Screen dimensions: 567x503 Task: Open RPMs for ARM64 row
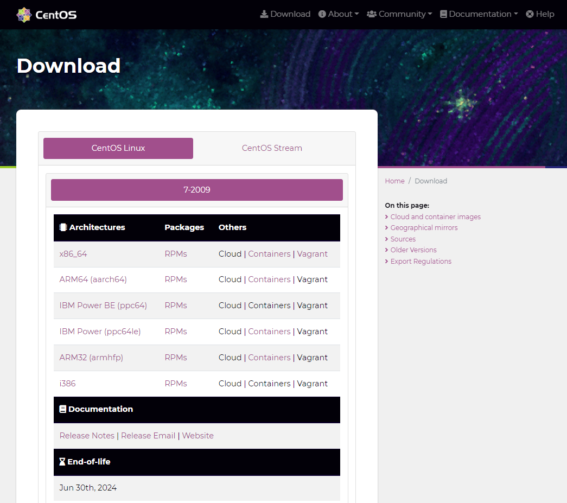pos(176,279)
